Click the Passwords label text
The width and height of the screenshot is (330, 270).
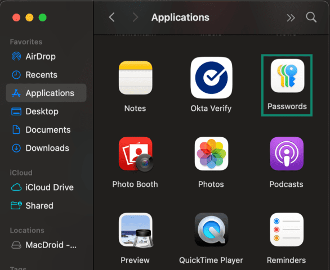click(287, 106)
